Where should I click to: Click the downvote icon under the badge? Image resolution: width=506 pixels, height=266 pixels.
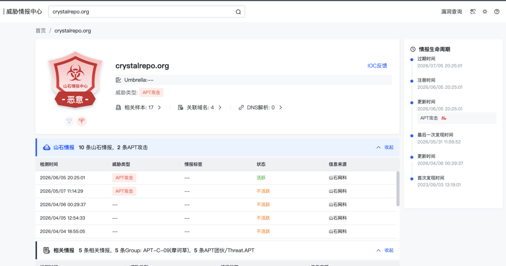pyautogui.click(x=69, y=121)
